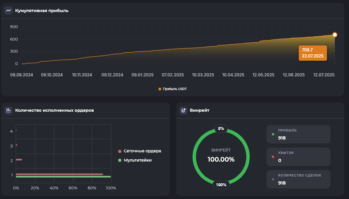The image size is (349, 199).
Task: Click the Кумулятивная прибыль panel title
Action: (x=42, y=10)
